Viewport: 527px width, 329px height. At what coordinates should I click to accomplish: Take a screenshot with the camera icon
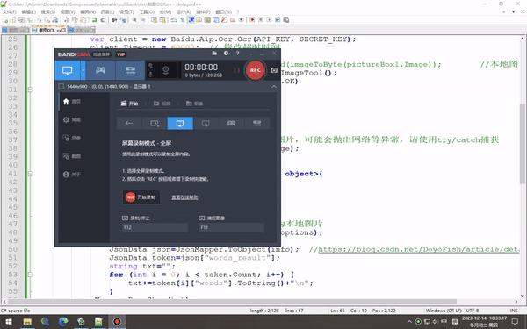(274, 70)
